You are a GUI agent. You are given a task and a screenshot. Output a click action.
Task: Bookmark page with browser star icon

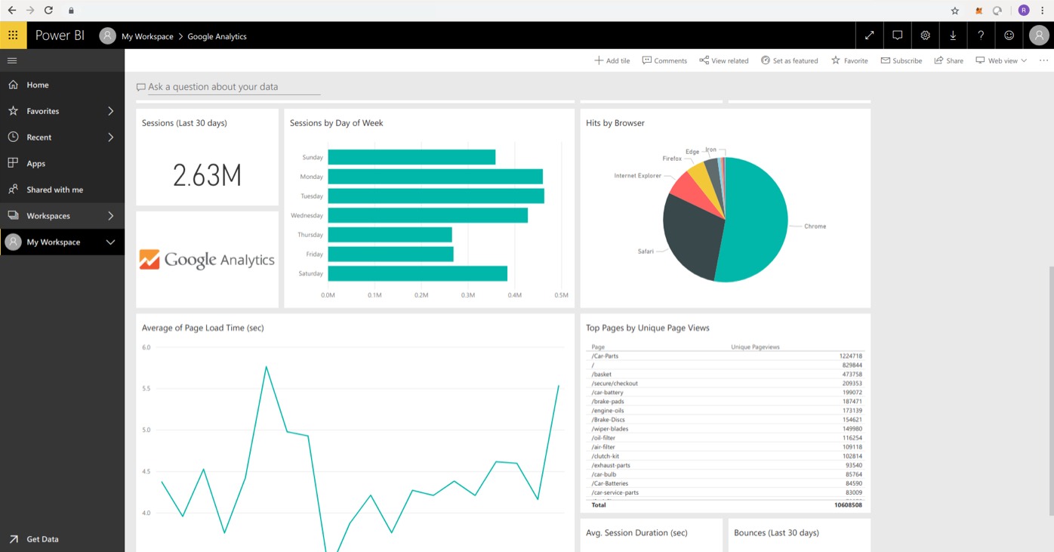[x=955, y=11]
